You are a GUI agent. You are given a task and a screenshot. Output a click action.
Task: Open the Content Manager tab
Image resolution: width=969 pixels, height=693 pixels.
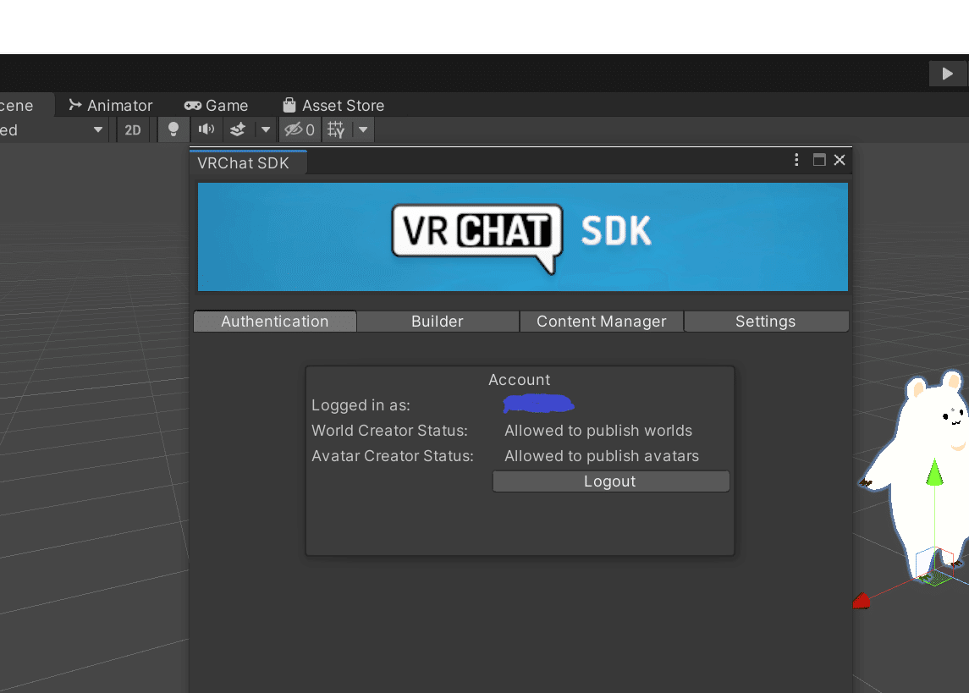pyautogui.click(x=602, y=322)
